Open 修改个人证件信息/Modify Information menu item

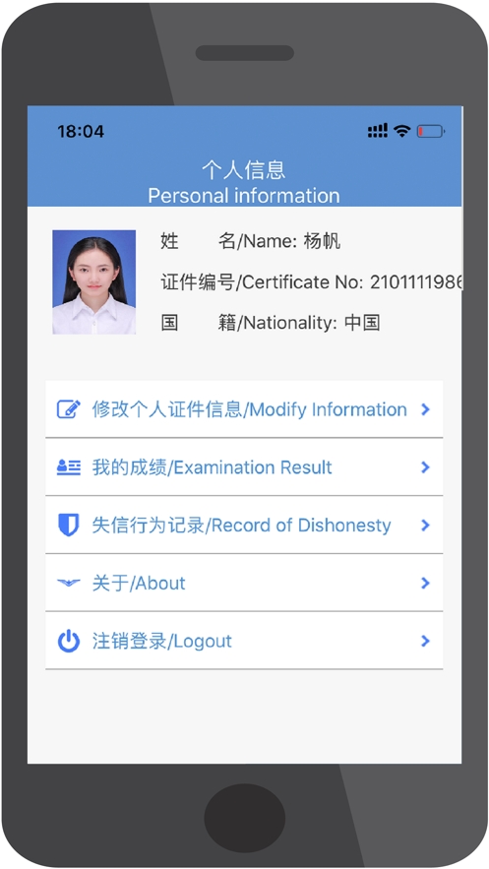[x=244, y=409]
